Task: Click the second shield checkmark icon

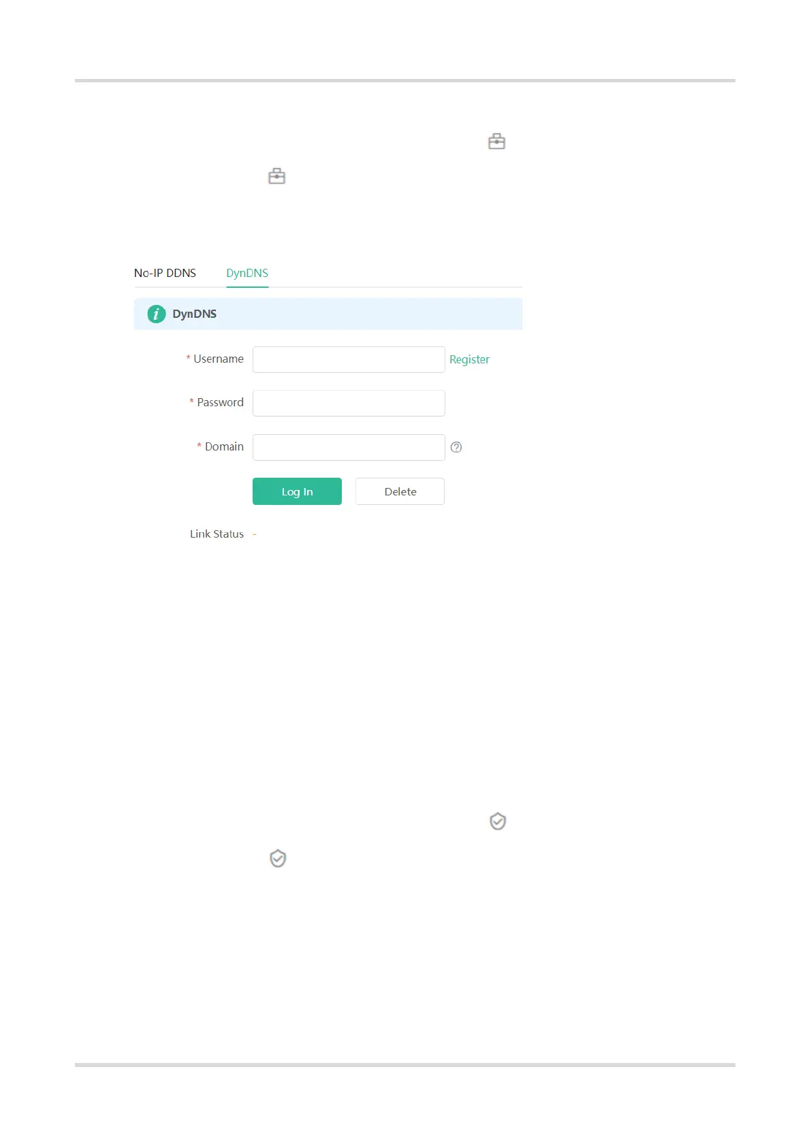Action: point(278,858)
